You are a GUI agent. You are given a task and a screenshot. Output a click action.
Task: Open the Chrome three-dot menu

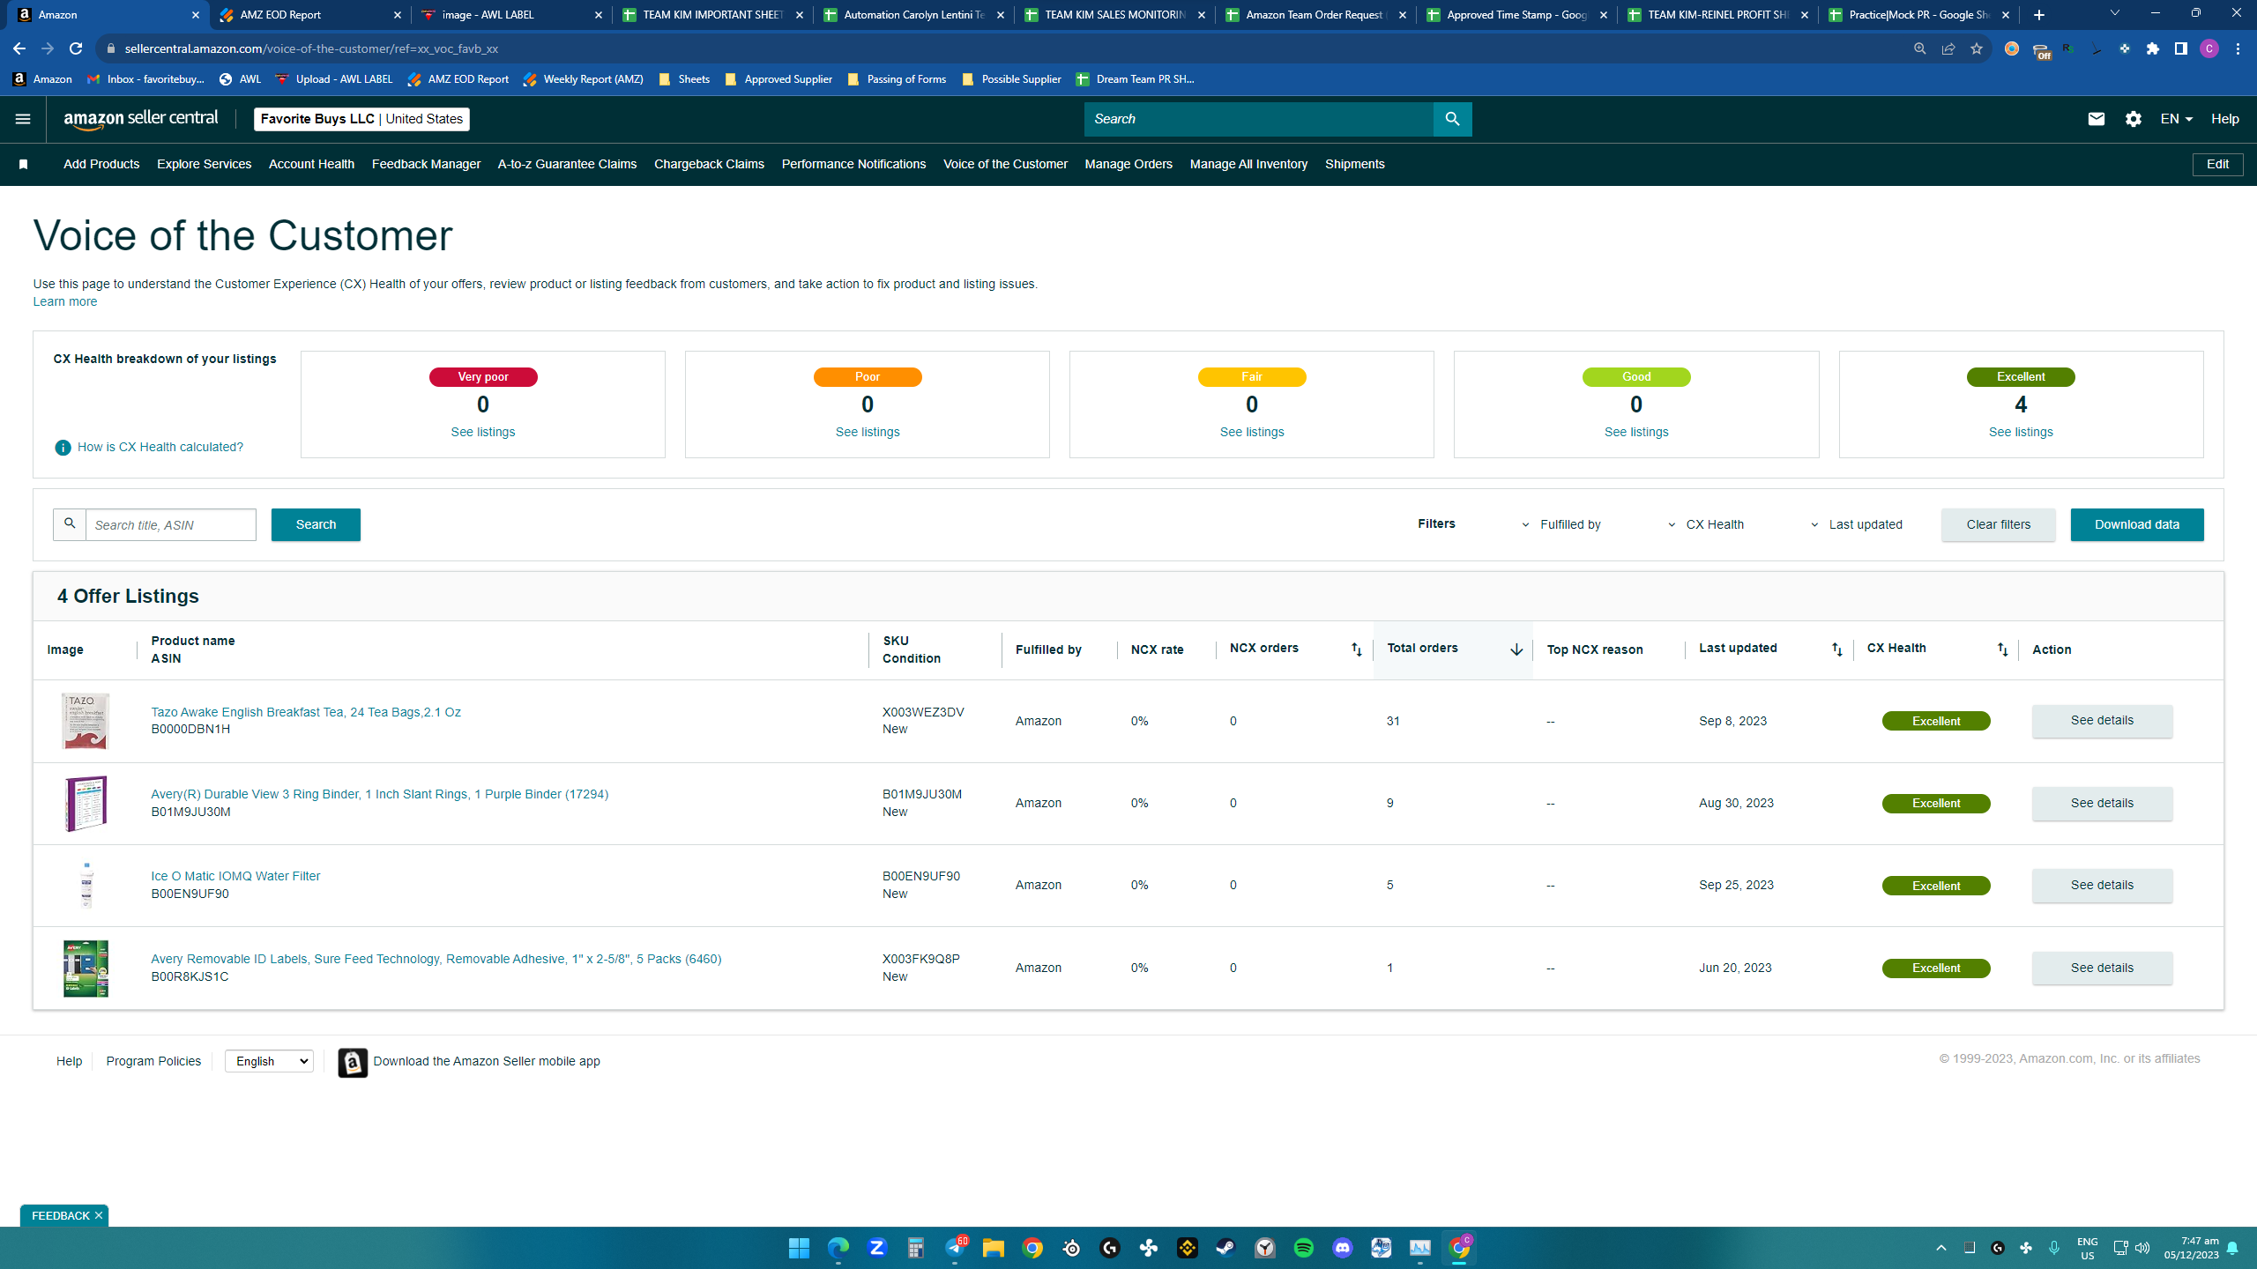click(x=2238, y=48)
